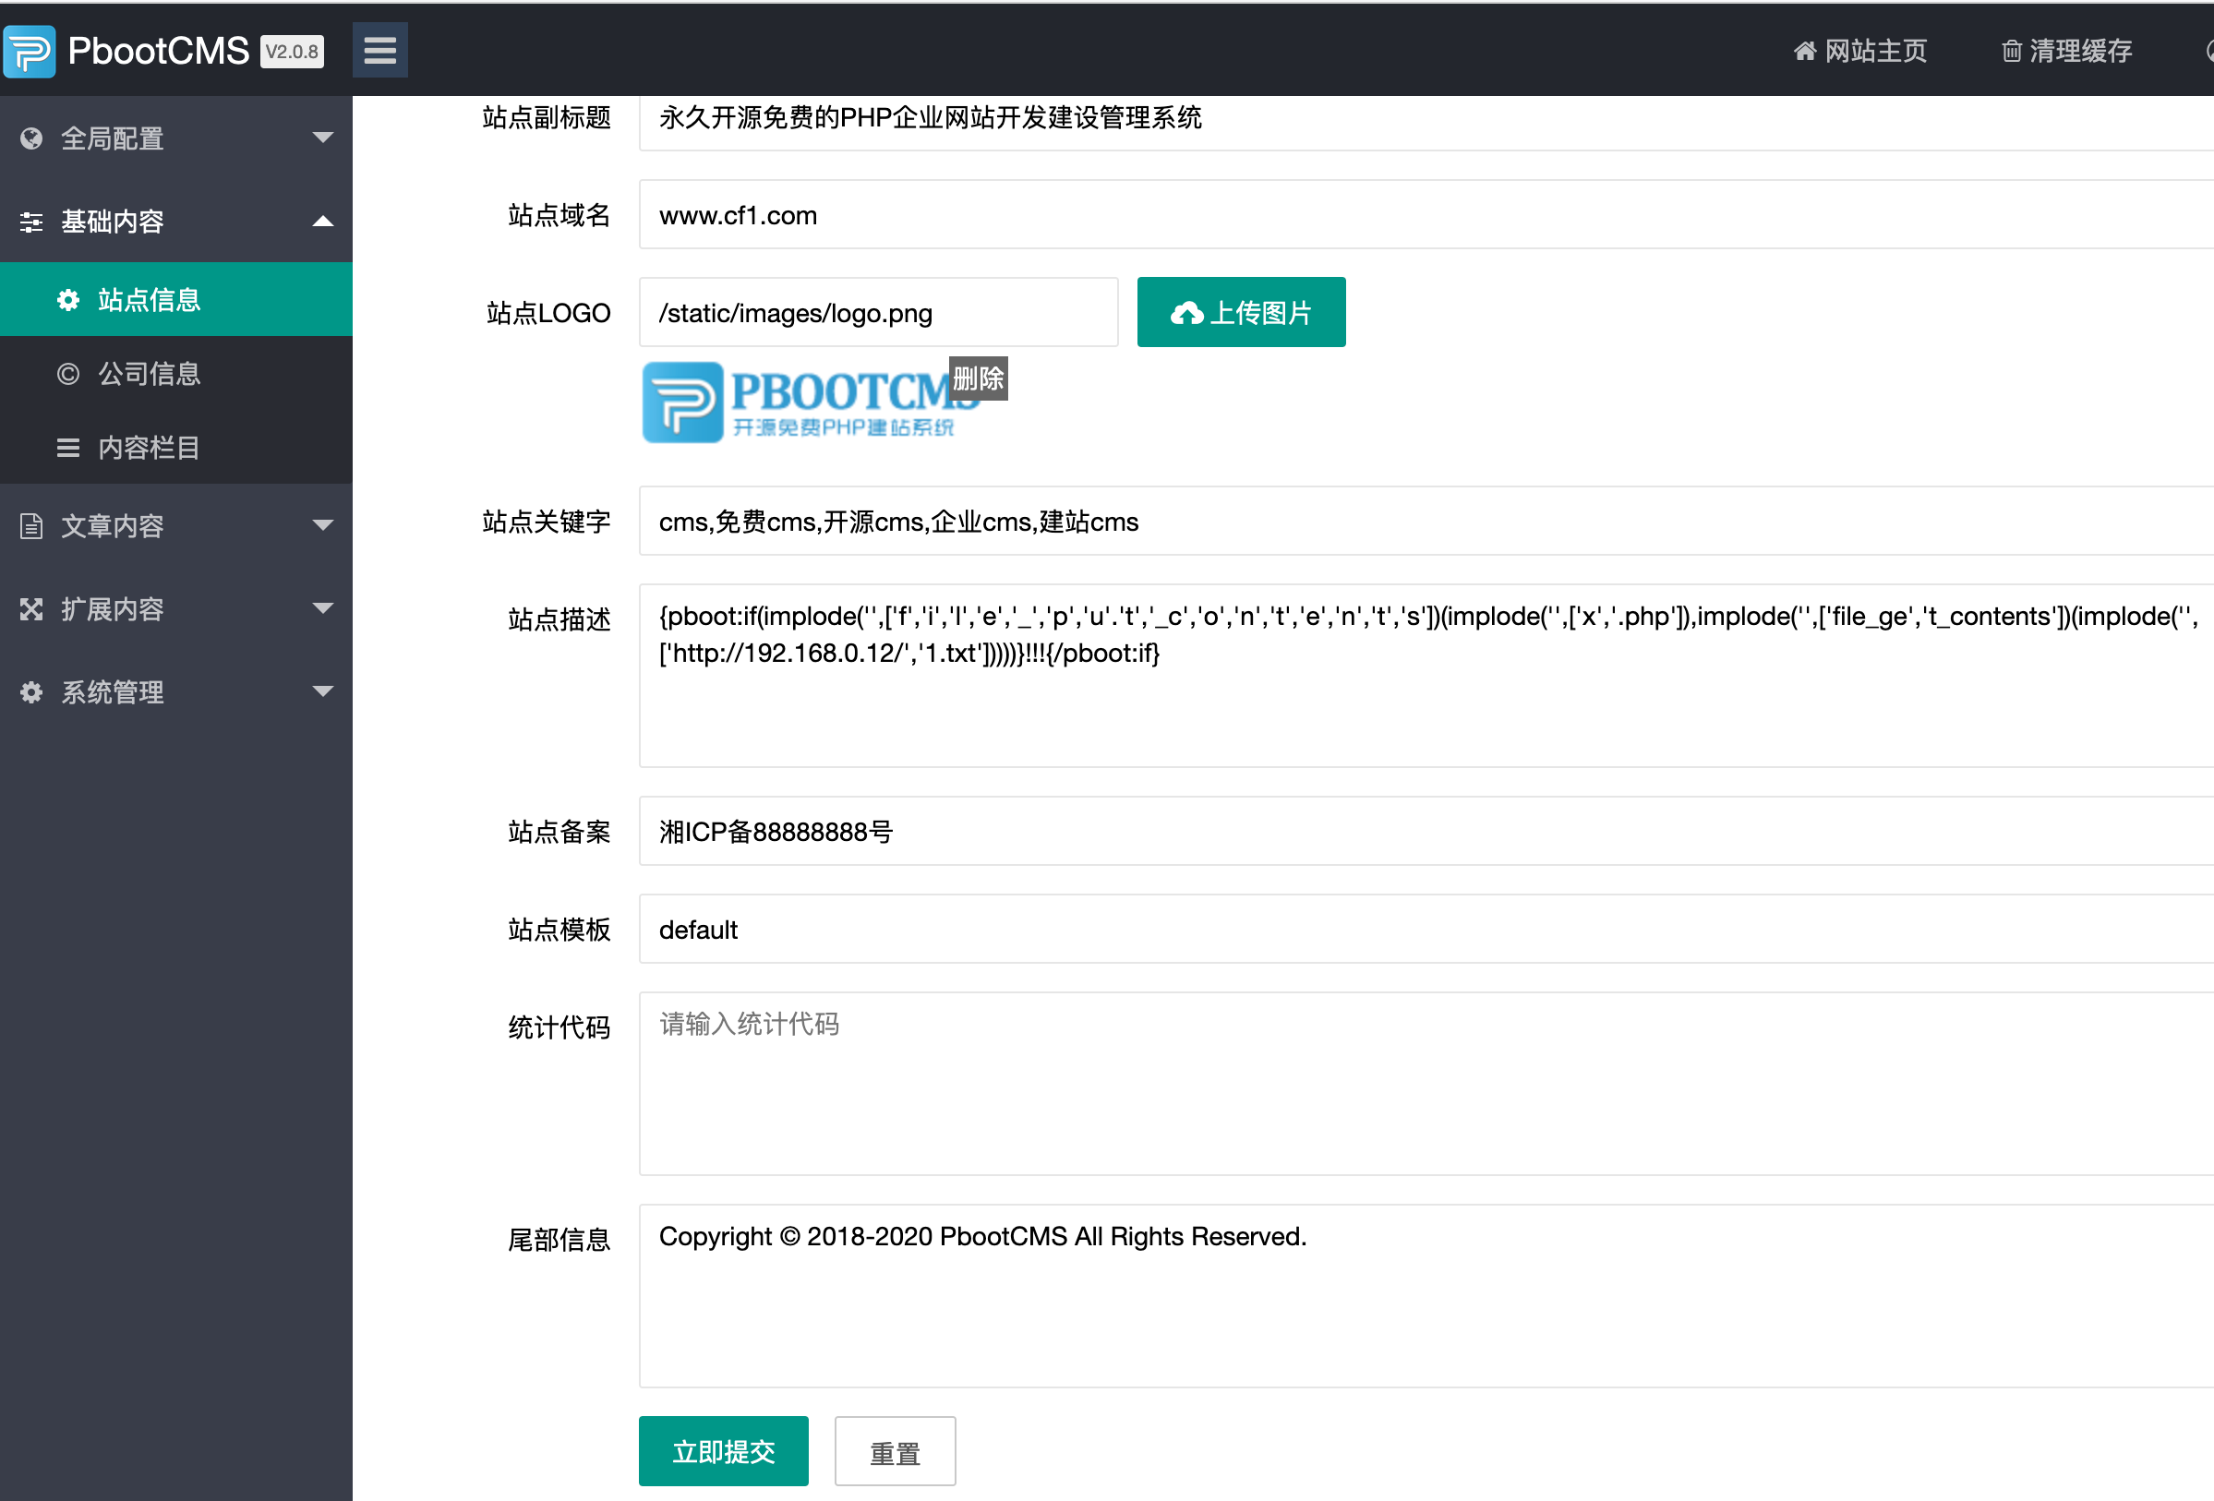Screen dimensions: 2214x1501
Task: Expand the 全局配置 dropdown arrow
Action: 323,138
